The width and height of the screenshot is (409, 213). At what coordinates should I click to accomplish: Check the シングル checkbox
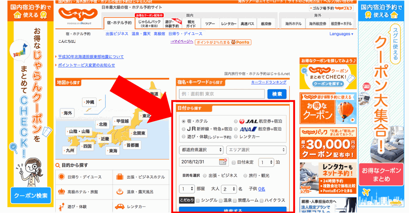tap(198, 200)
